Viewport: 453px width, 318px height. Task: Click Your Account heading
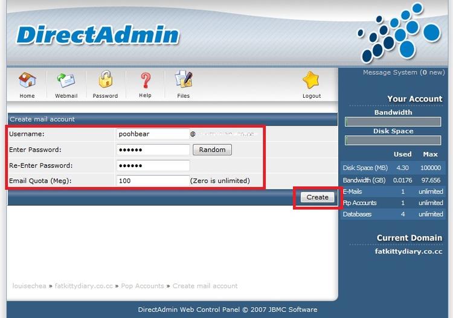click(x=414, y=99)
